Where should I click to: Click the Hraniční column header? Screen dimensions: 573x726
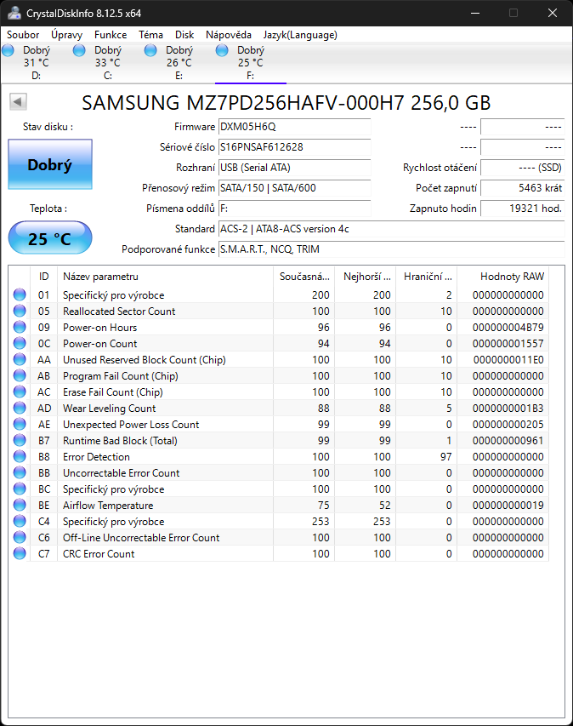tap(427, 277)
